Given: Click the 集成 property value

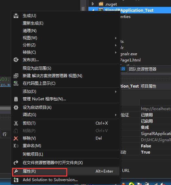Looking at the screenshot, I should click(x=145, y=127).
